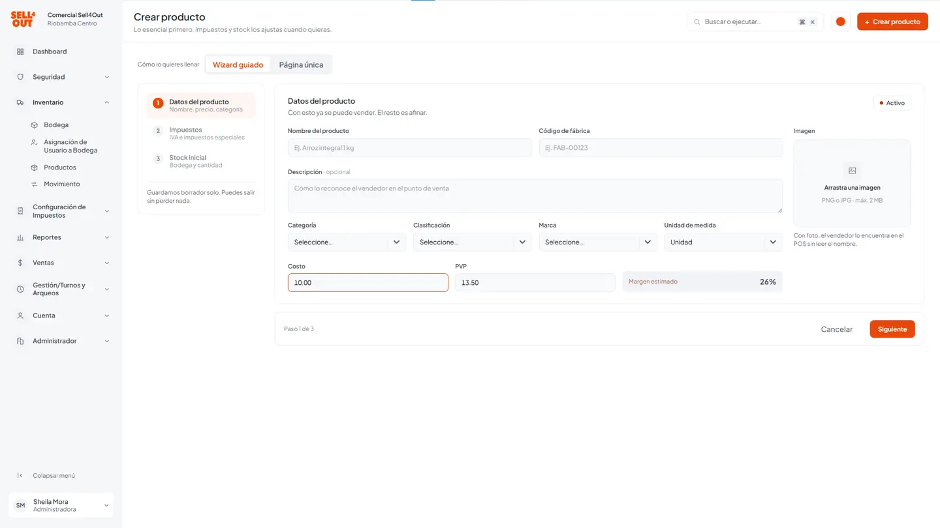Open Dashboard via its grid icon
This screenshot has height=528, width=940.
pos(20,51)
